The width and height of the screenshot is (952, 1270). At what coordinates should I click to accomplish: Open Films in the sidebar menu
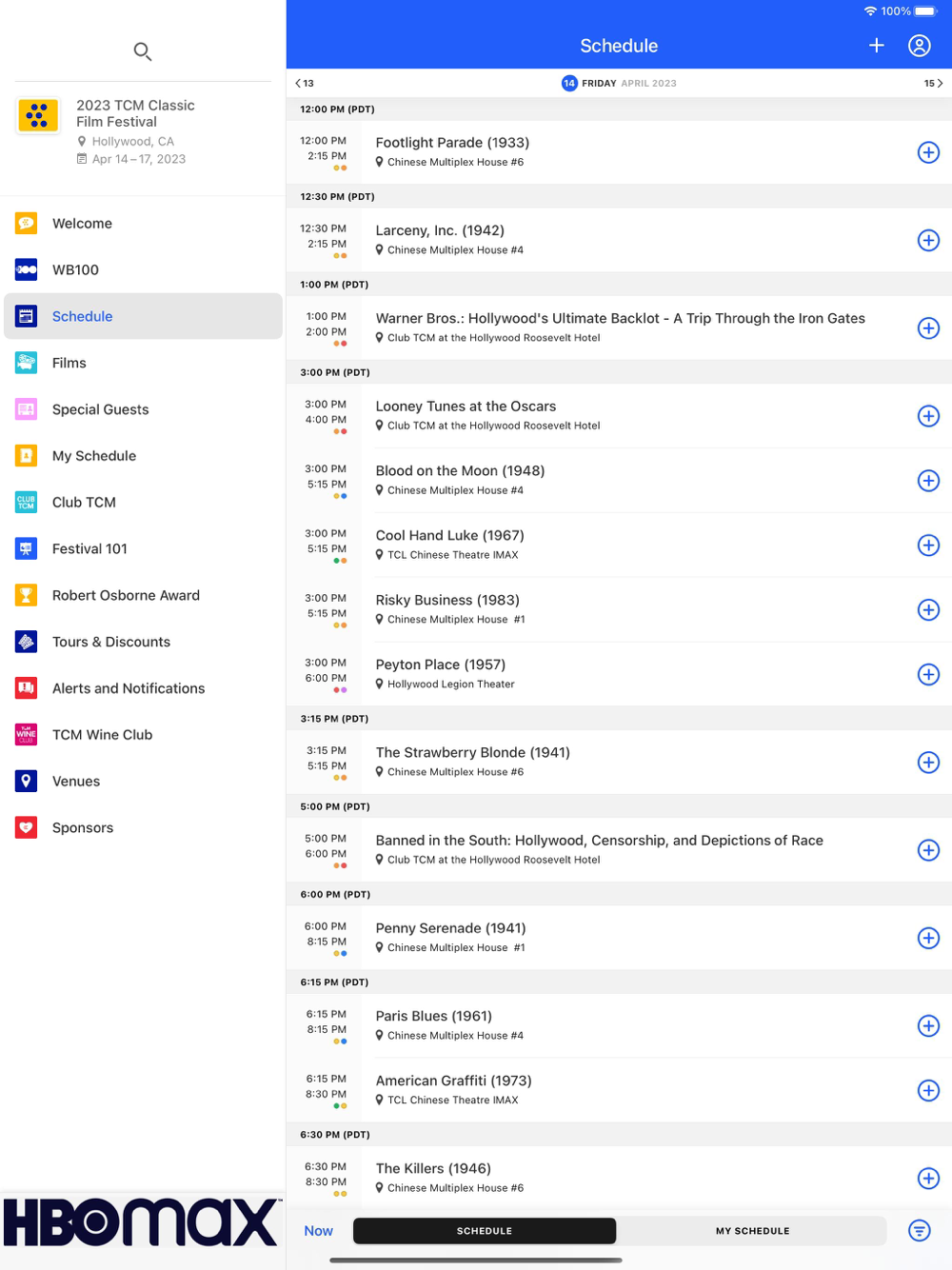pyautogui.click(x=143, y=363)
